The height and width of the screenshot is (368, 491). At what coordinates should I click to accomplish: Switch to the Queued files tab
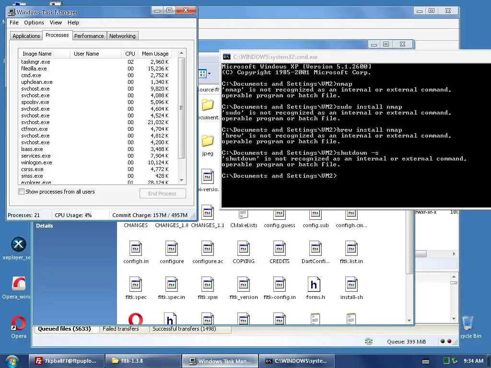[x=65, y=329]
